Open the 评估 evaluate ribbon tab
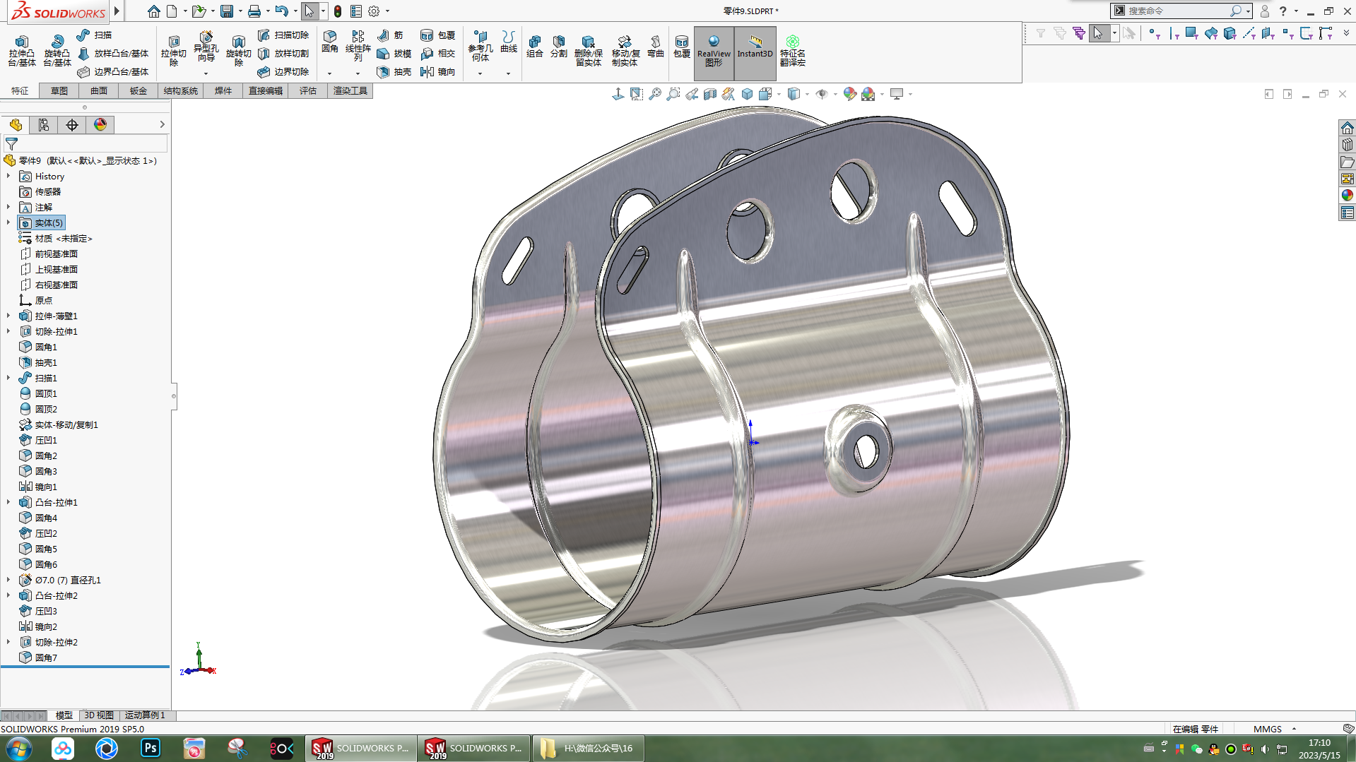This screenshot has height=762, width=1356. click(308, 90)
